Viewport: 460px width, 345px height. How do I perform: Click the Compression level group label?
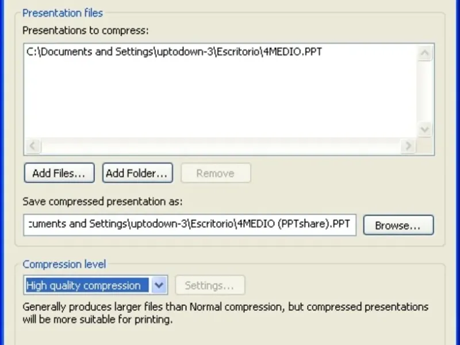click(64, 264)
